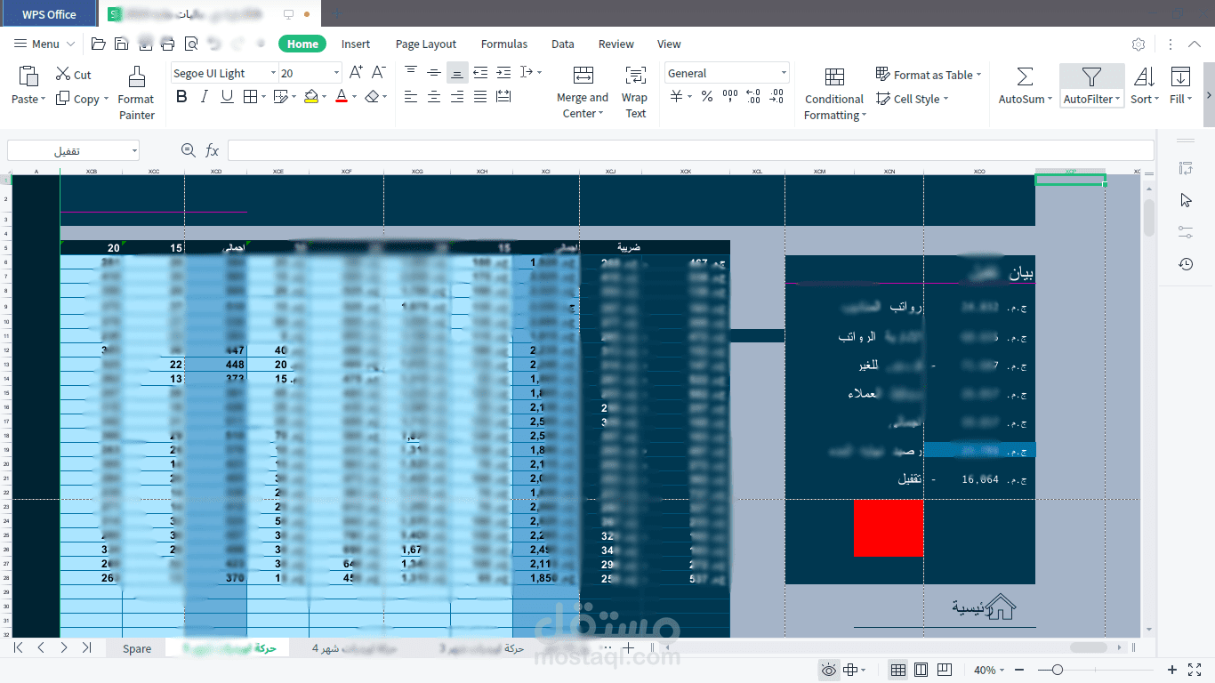Expand the Name Box dropdown

point(133,150)
